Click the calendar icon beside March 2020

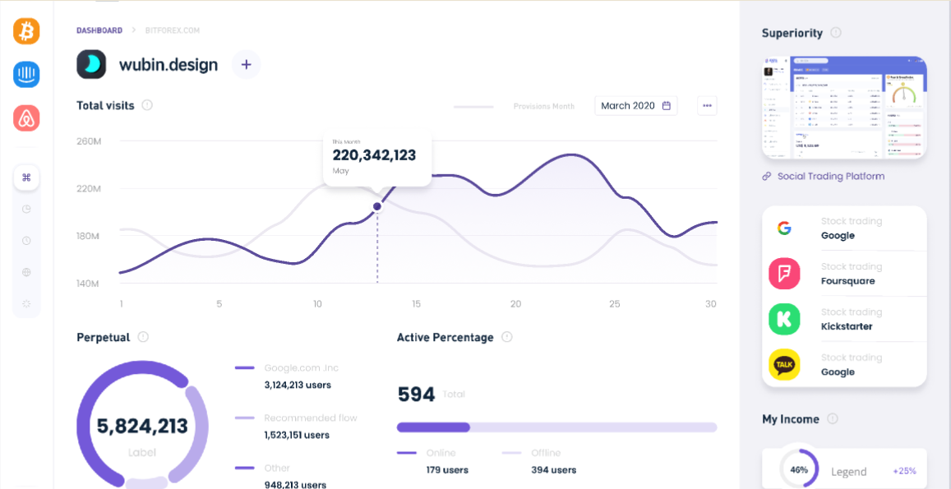coord(667,105)
